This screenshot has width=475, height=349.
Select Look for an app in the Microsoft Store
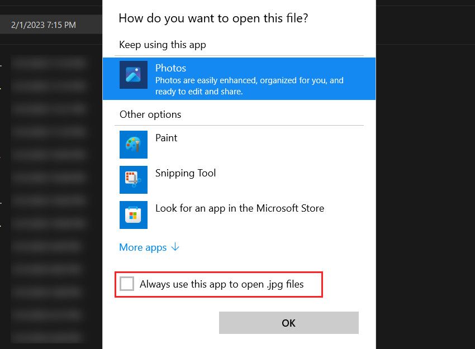[x=240, y=208]
